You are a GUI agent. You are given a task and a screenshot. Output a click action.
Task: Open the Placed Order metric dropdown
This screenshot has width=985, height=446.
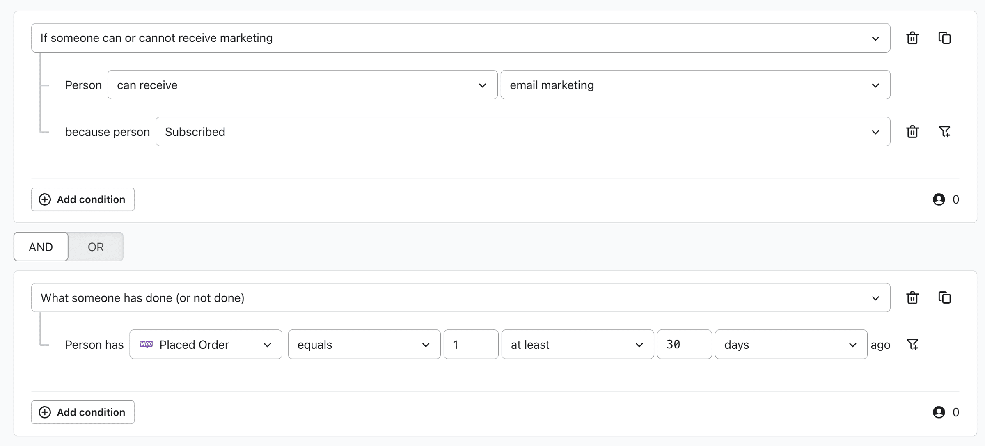[206, 344]
